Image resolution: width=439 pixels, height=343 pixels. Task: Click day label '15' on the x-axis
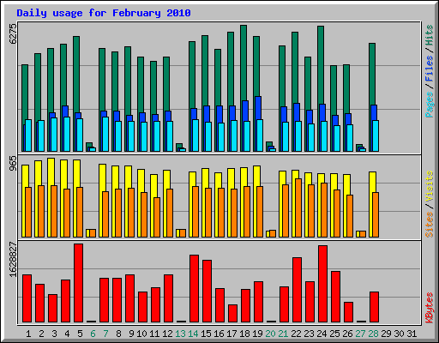click(x=206, y=334)
